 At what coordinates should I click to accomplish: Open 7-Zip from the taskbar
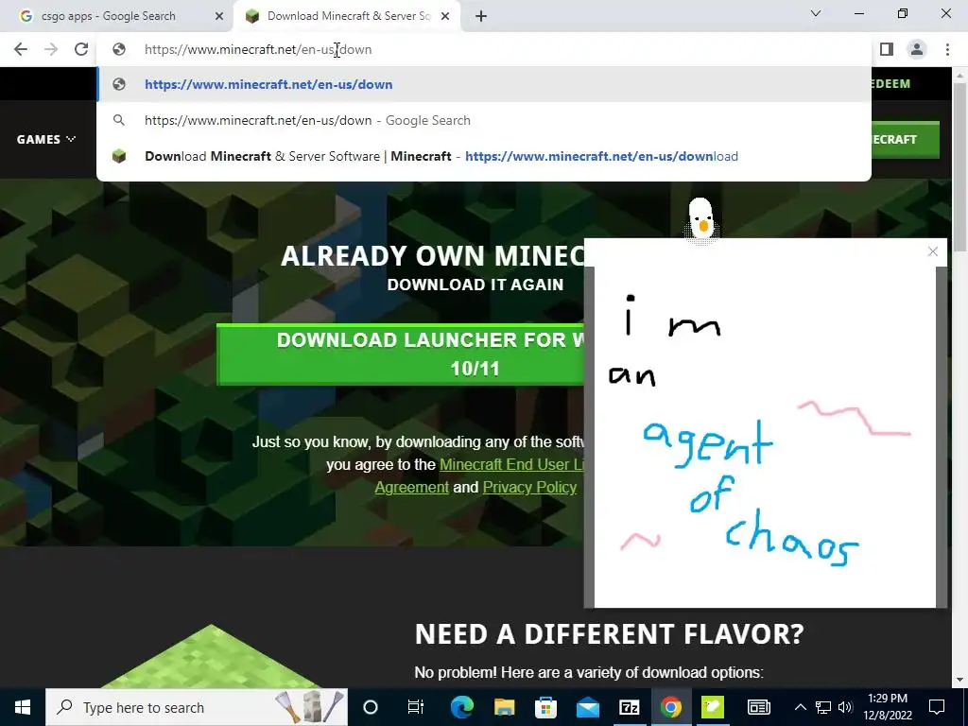629,707
